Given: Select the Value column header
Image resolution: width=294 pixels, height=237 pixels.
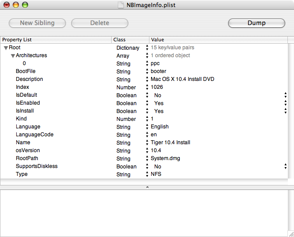Looking at the screenshot, I should click(x=218, y=40).
